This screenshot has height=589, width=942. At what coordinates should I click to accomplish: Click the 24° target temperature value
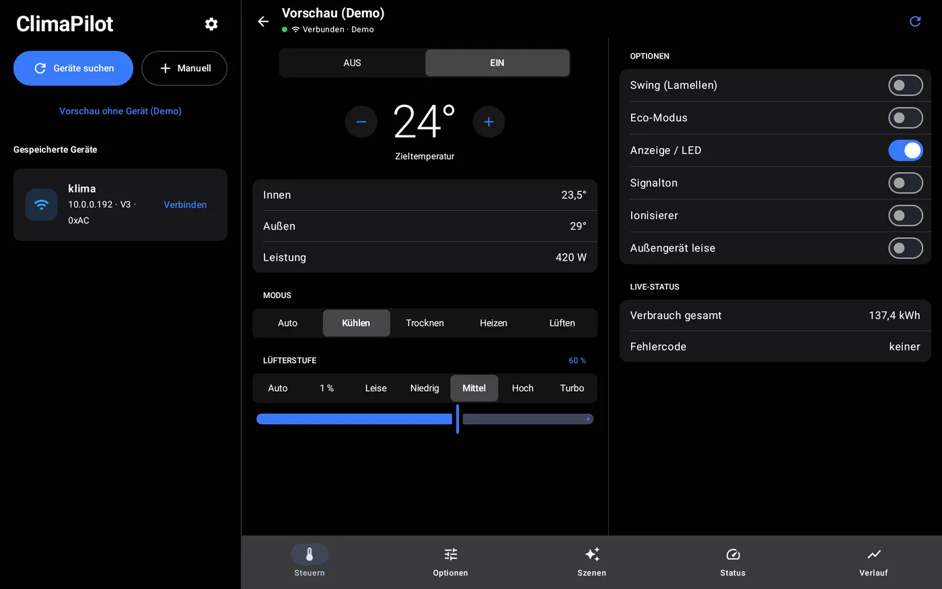tap(425, 122)
